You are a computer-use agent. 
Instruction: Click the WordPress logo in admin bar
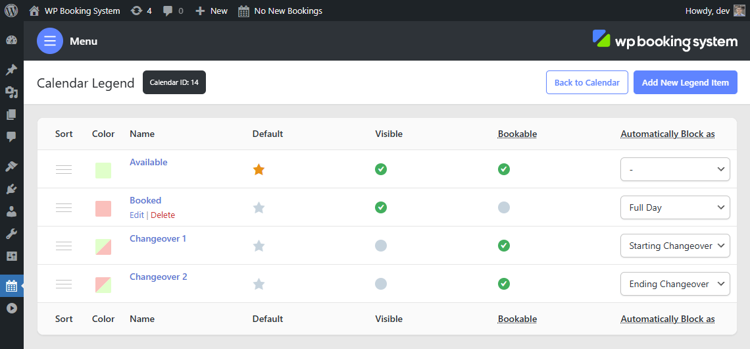coord(11,11)
